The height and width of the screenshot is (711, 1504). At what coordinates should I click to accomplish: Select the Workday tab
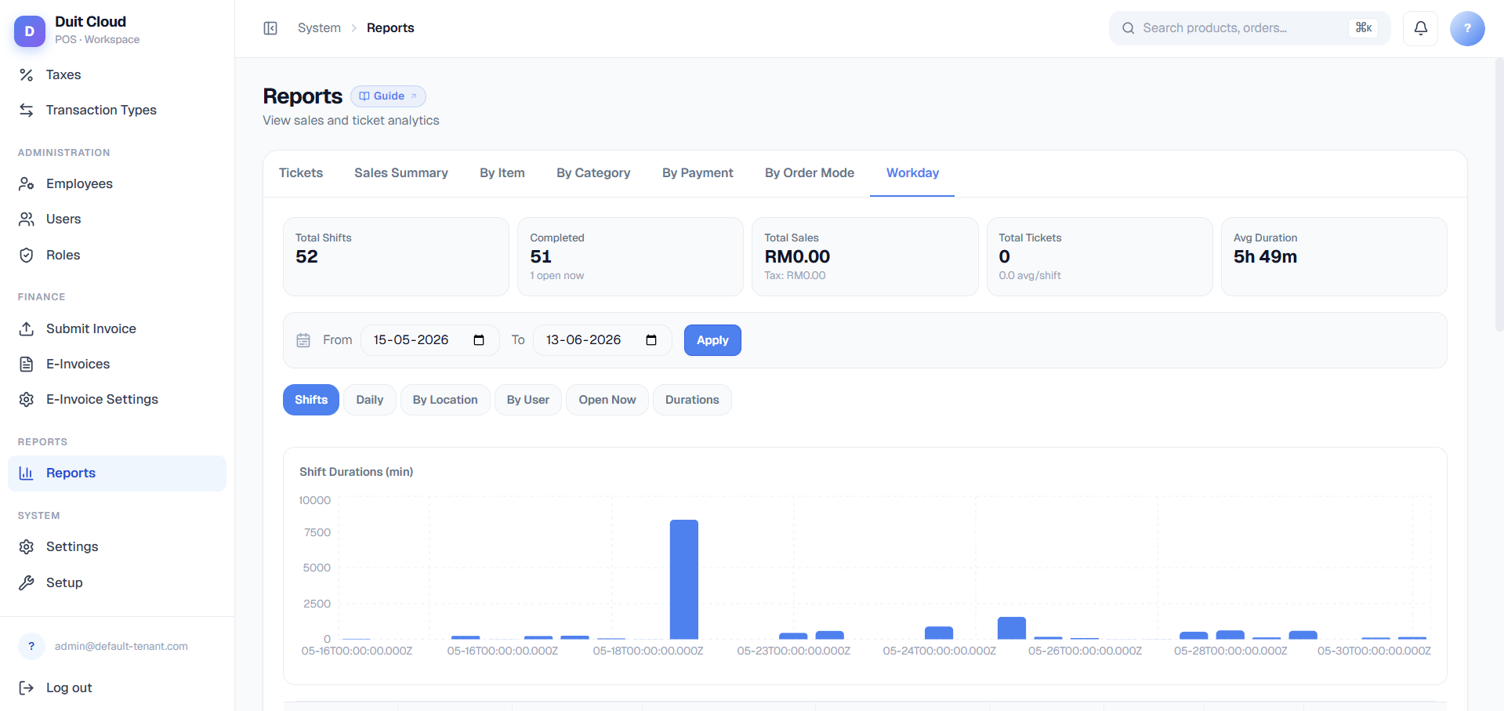coord(912,173)
